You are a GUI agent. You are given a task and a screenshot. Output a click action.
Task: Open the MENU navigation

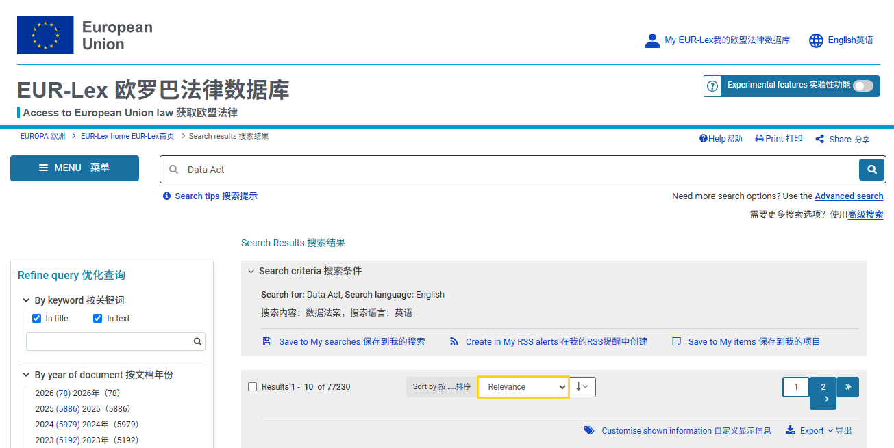(74, 168)
